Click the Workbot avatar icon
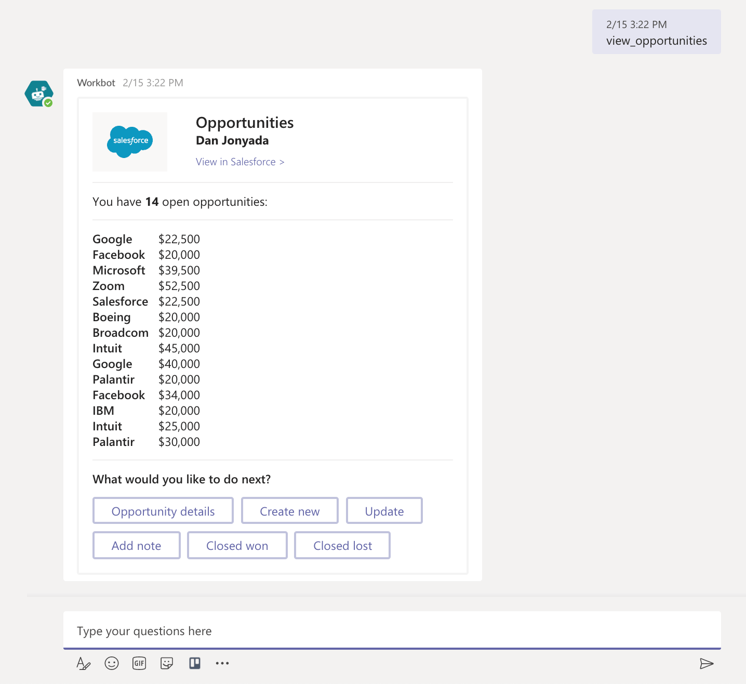 point(39,94)
